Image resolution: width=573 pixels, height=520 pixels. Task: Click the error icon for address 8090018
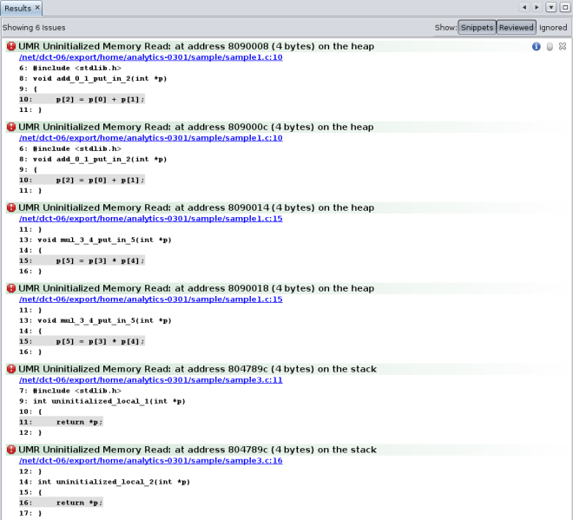point(11,288)
